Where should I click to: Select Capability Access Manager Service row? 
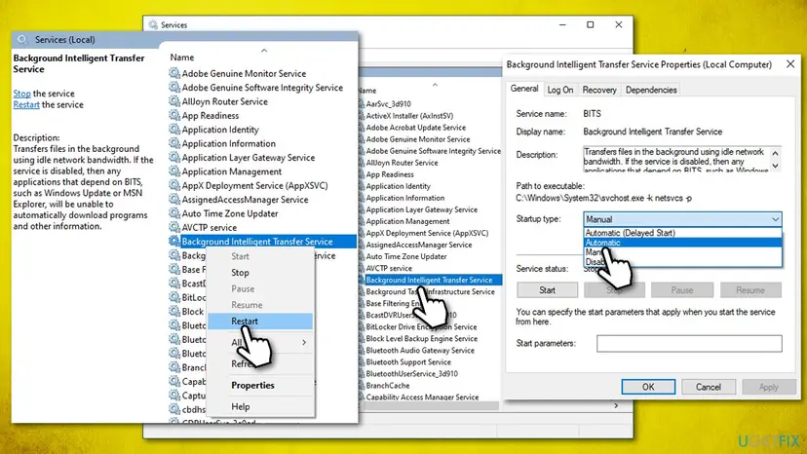[422, 397]
